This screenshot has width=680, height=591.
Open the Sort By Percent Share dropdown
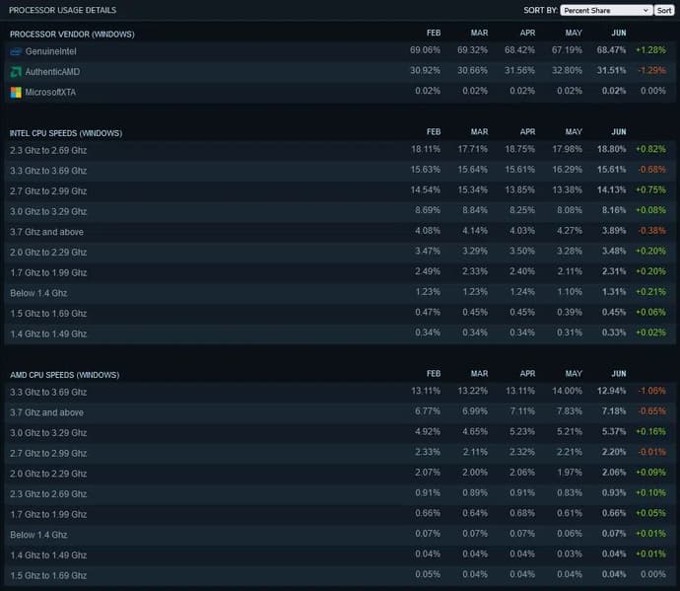(x=606, y=10)
